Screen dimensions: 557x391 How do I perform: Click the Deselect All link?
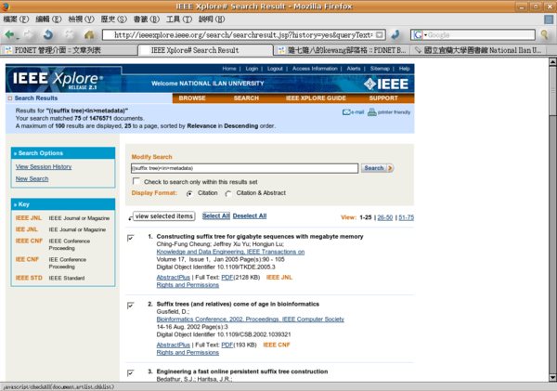[250, 215]
